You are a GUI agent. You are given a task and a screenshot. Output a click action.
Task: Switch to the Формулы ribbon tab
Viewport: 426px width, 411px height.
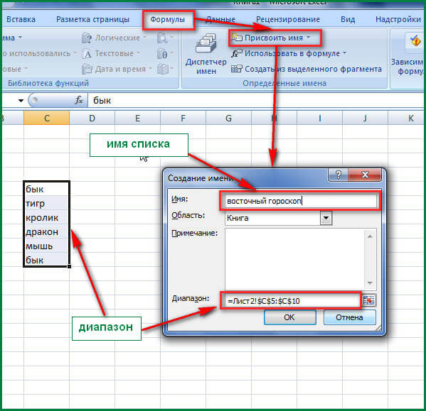168,19
